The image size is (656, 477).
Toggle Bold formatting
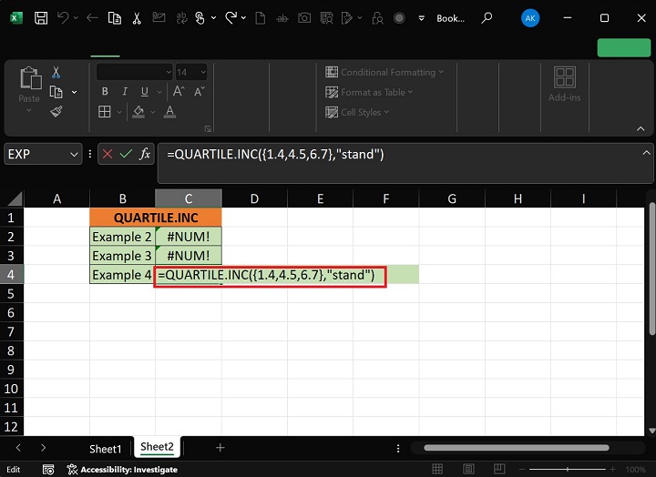click(x=105, y=91)
